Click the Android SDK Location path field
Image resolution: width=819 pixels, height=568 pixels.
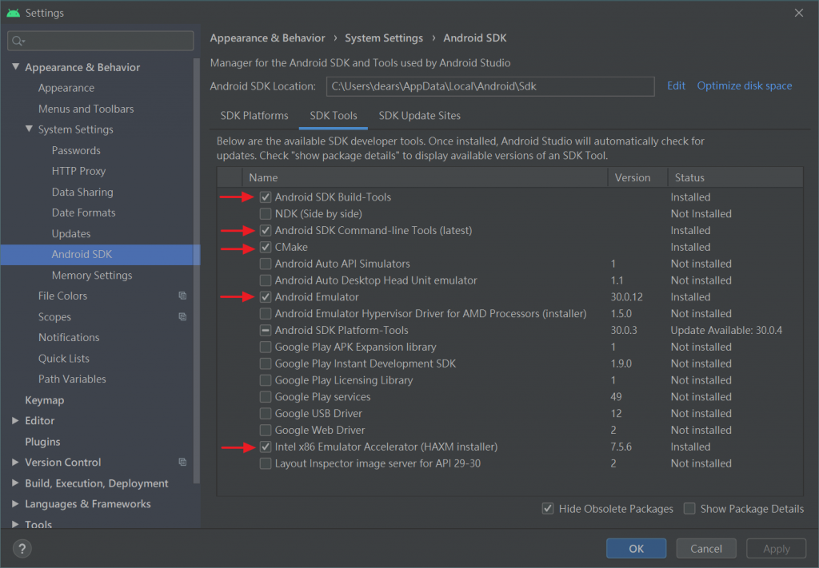point(490,86)
